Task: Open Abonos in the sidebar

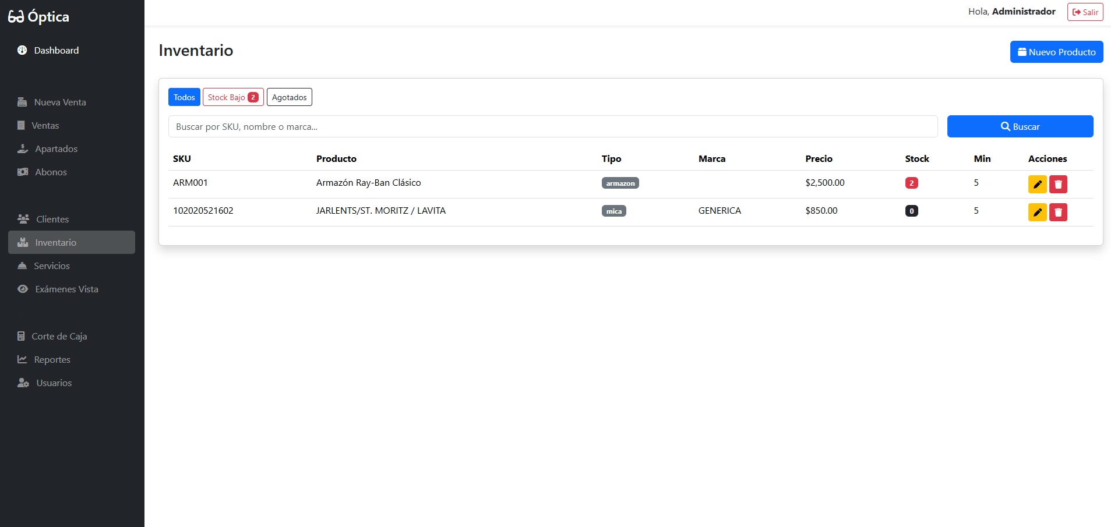Action: (x=72, y=172)
